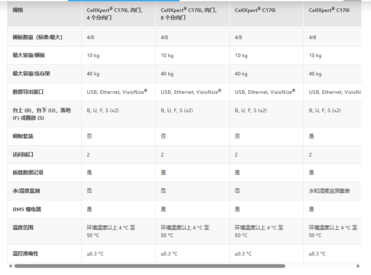Click the horizontal scrollbar left arrow
Image resolution: width=371 pixels, height=275 pixels.
pos(10,266)
